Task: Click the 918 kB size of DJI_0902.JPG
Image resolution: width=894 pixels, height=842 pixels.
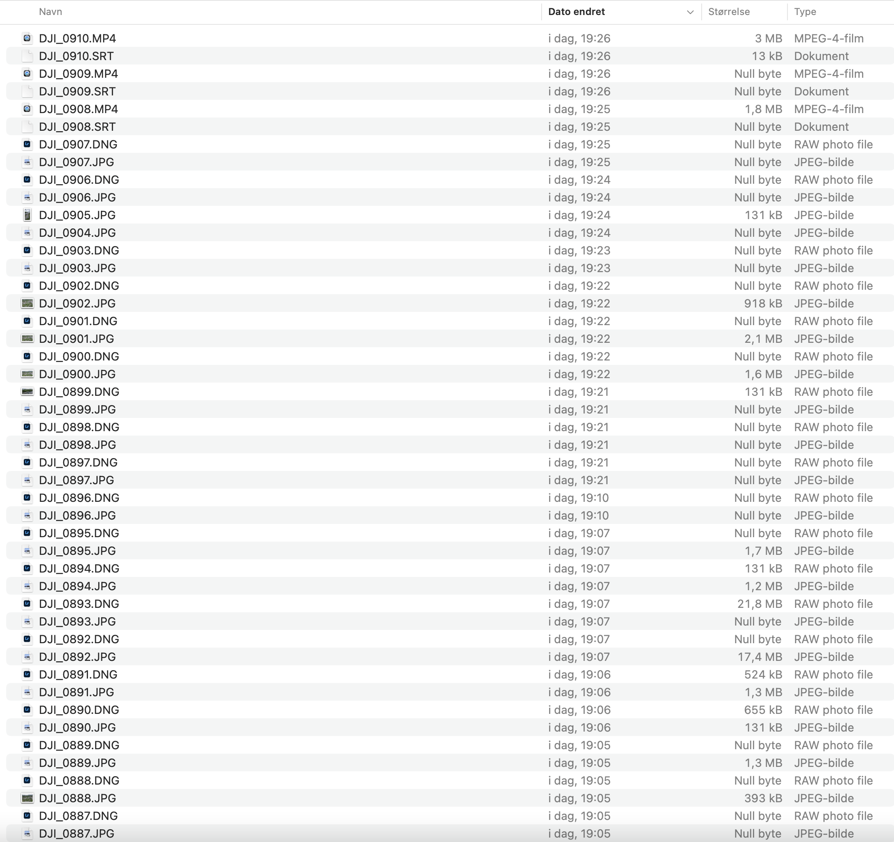Action: tap(763, 304)
